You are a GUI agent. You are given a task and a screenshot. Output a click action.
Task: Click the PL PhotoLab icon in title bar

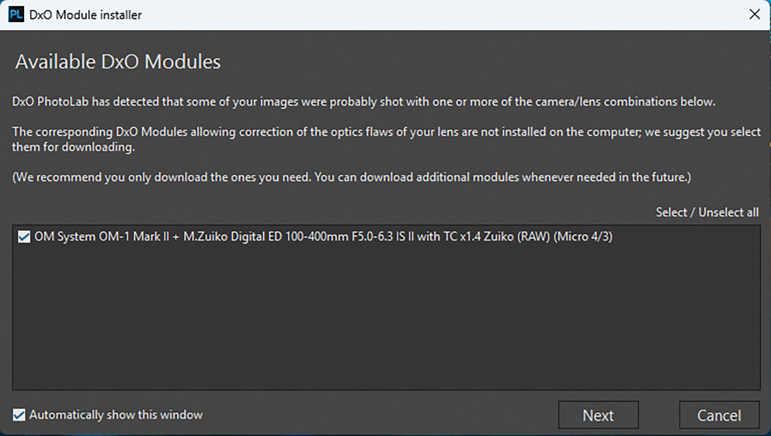16,14
